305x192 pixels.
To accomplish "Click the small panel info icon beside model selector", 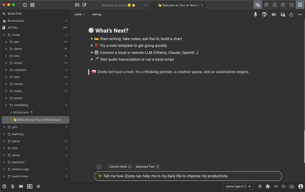I will [260, 186].
